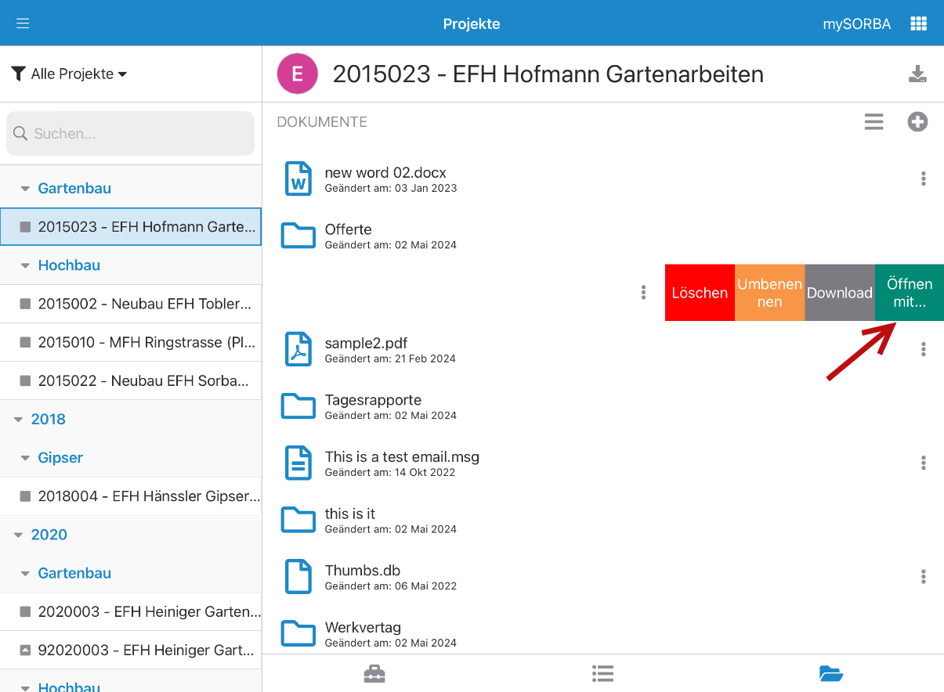Collapse the 2018 year group
Image resolution: width=944 pixels, height=692 pixels.
coord(18,420)
